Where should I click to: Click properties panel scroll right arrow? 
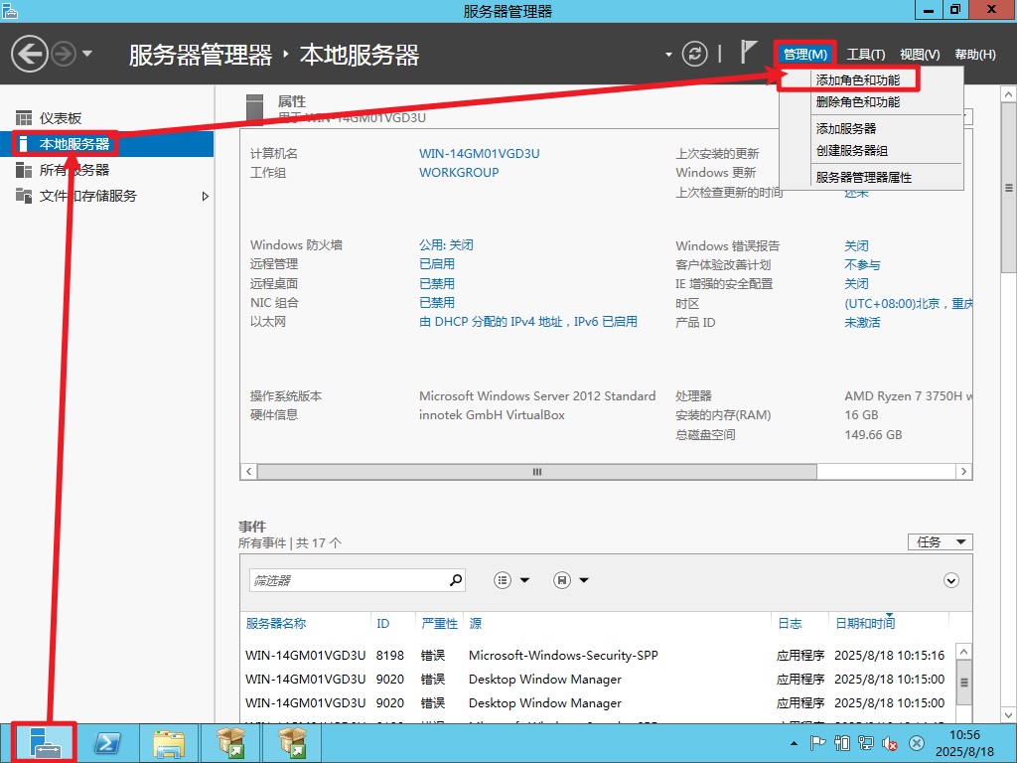(x=963, y=472)
